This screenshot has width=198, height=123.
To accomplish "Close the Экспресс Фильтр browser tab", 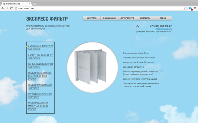I will 29,4.
